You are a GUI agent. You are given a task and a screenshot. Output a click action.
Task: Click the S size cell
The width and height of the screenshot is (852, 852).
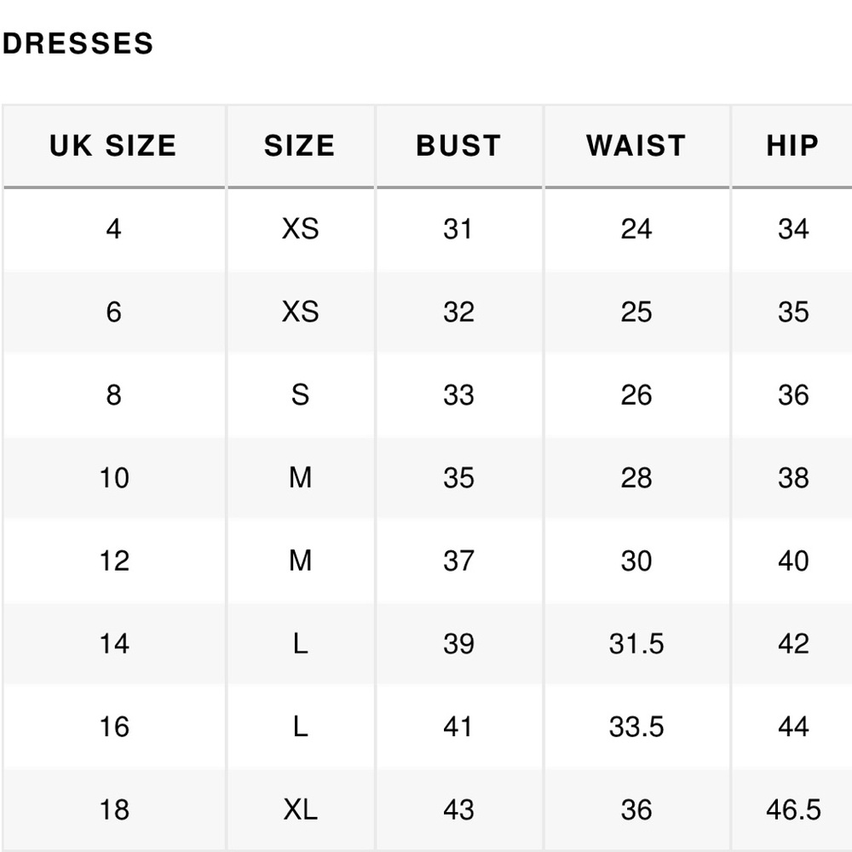(300, 394)
